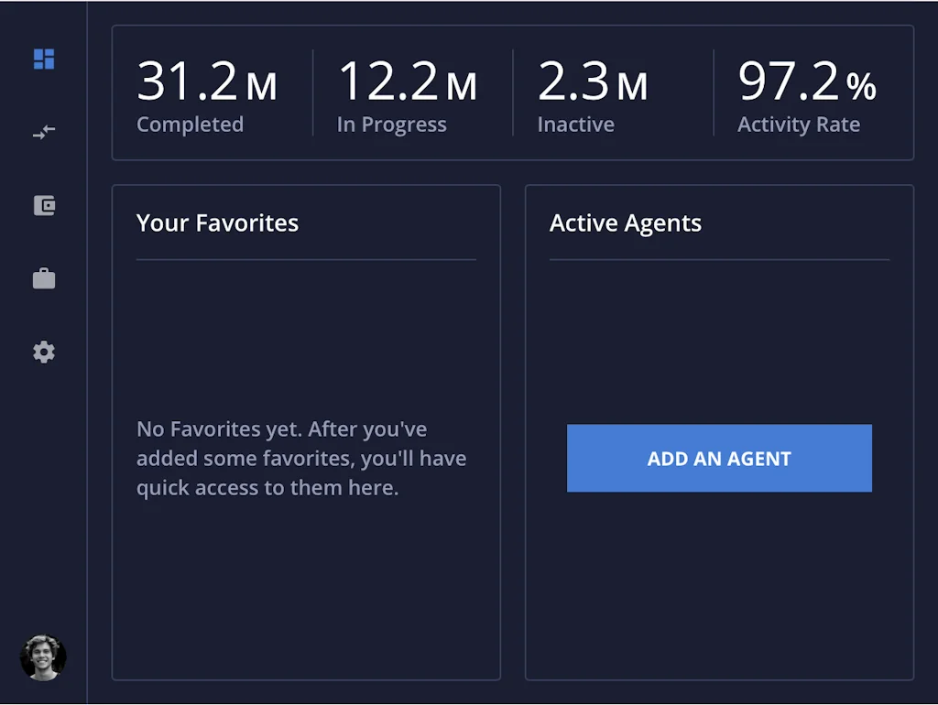Open the transfers arrows icon in sidebar

pyautogui.click(x=44, y=133)
